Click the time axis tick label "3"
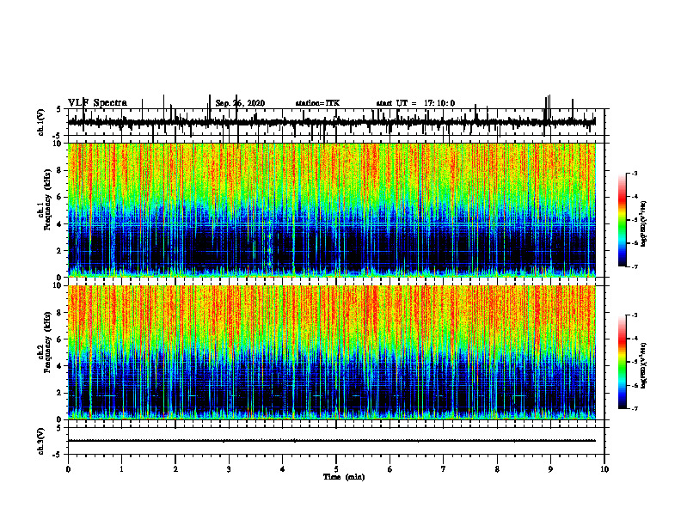Viewport: 681px width, 526px height. pos(229,469)
